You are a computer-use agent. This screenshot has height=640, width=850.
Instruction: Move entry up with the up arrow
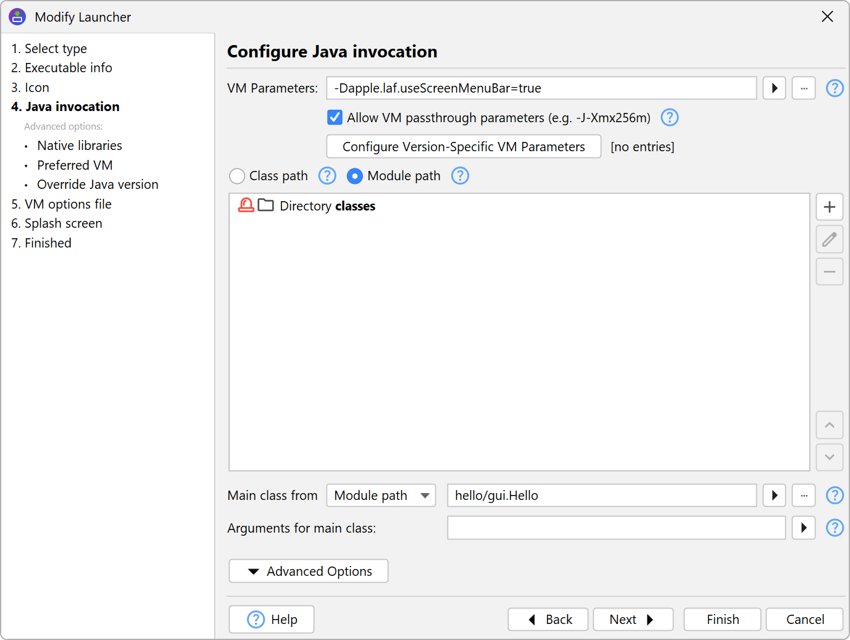point(829,425)
